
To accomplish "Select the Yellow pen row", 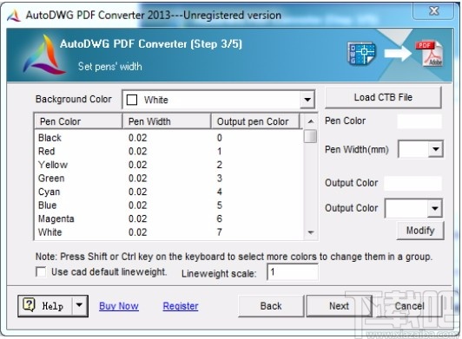I will (x=168, y=165).
